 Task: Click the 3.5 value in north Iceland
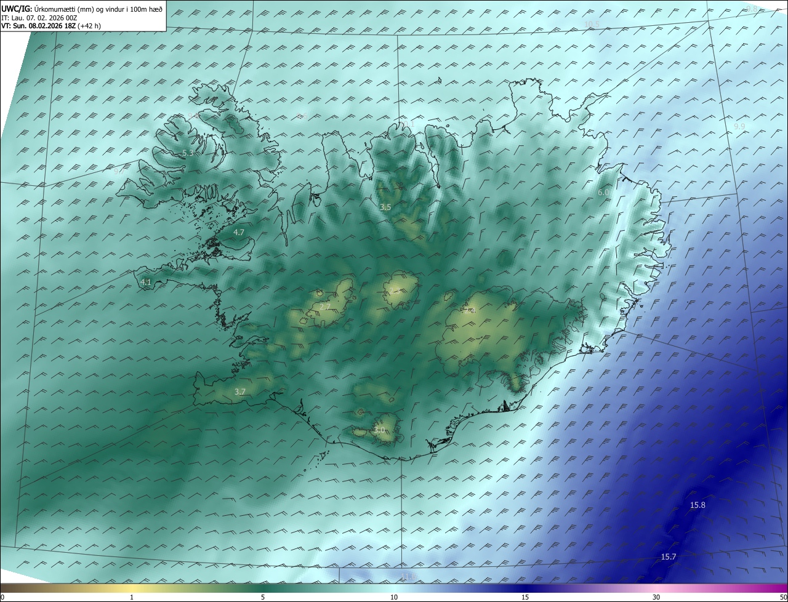point(385,207)
